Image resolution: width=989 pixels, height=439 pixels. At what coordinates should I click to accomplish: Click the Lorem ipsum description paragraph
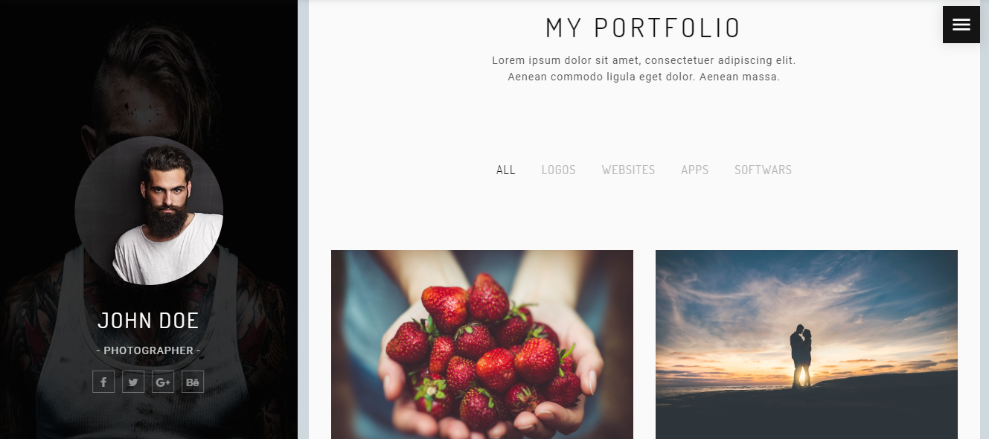pos(644,68)
